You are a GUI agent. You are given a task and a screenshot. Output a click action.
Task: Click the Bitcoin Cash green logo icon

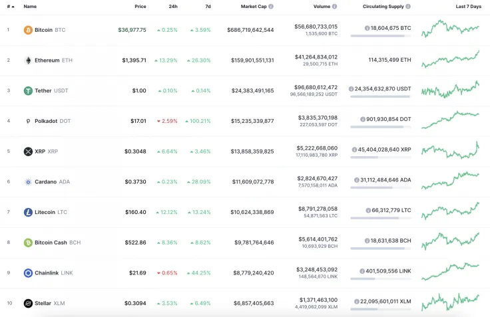coord(28,243)
